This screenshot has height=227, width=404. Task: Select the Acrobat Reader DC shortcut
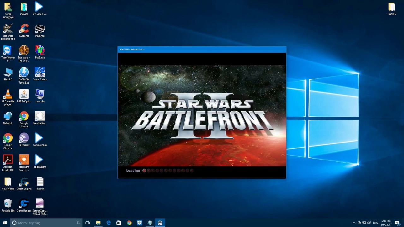(8, 163)
